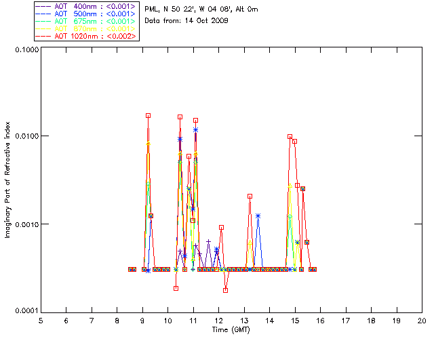
Task: Click the x-axis tick label 7
Action: click(x=92, y=321)
